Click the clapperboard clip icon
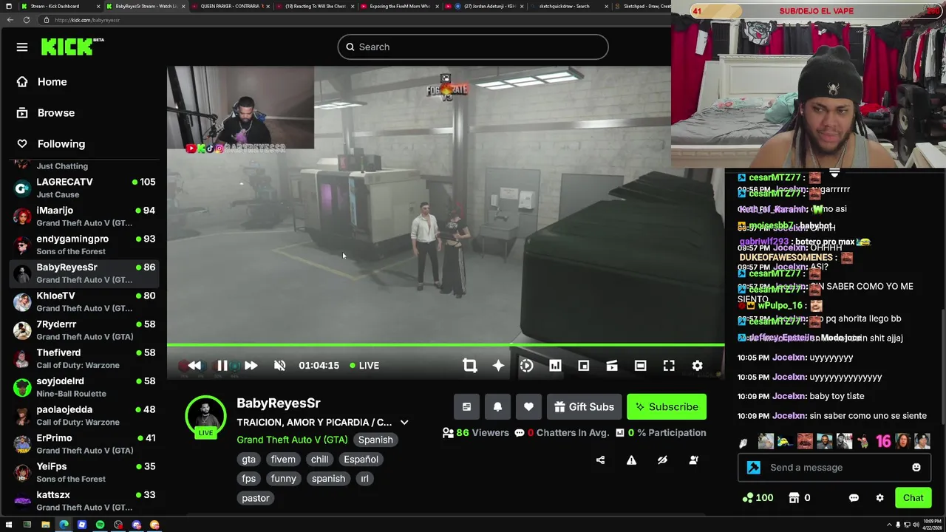This screenshot has height=532, width=946. tap(612, 366)
